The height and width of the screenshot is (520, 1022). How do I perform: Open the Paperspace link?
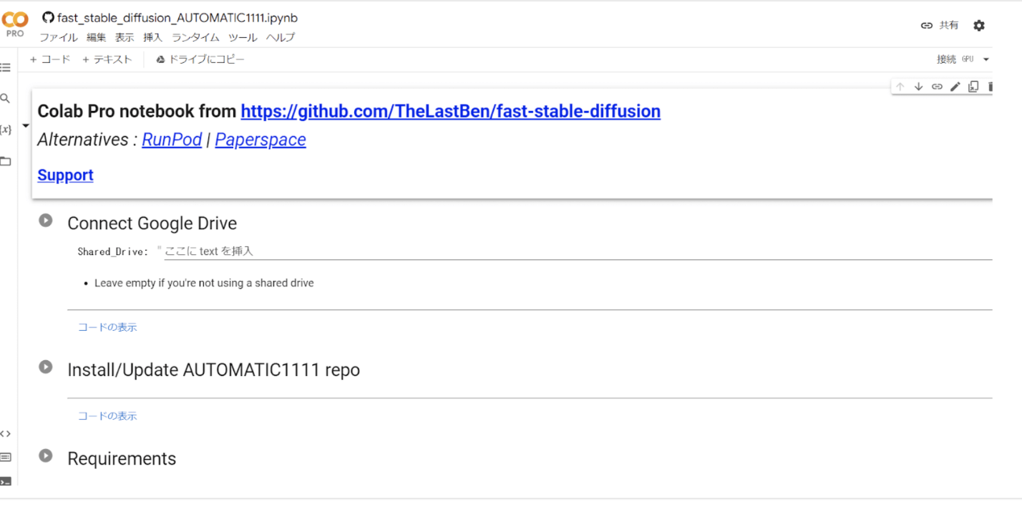click(261, 140)
